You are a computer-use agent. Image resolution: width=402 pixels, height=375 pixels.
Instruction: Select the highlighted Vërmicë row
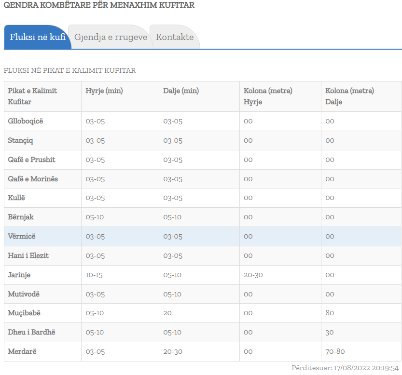point(22,236)
